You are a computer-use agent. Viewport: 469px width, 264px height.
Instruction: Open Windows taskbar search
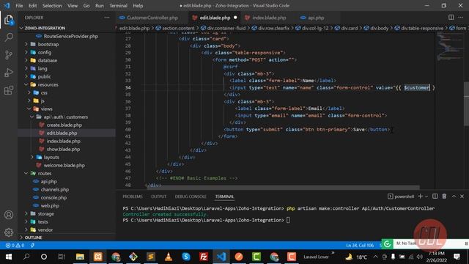[x=26, y=257]
